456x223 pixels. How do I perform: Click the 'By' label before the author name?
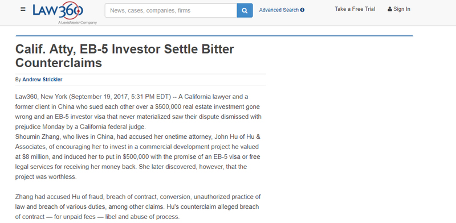18,80
